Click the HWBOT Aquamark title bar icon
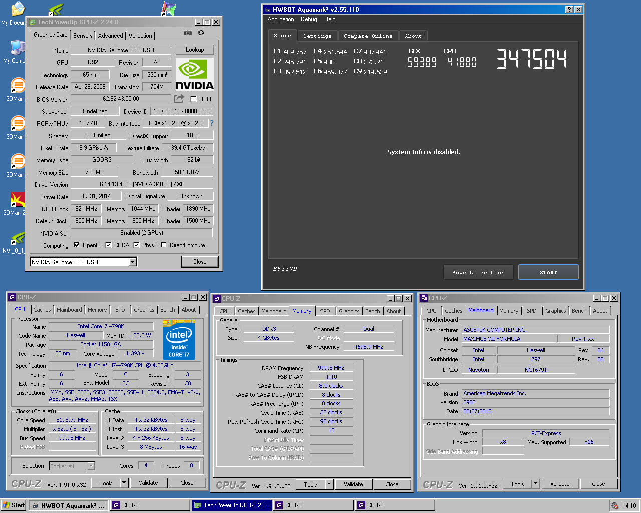641x513 pixels. (268, 10)
